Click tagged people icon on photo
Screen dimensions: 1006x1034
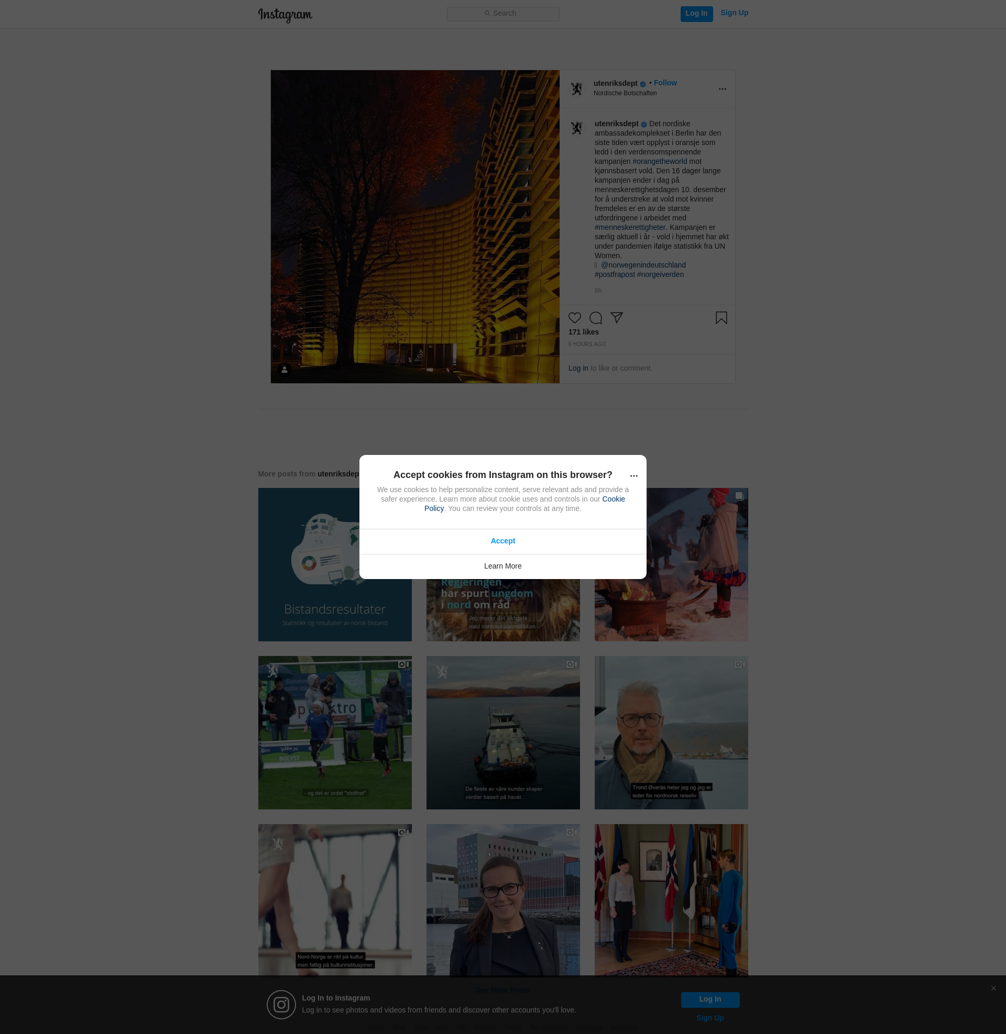coord(285,370)
